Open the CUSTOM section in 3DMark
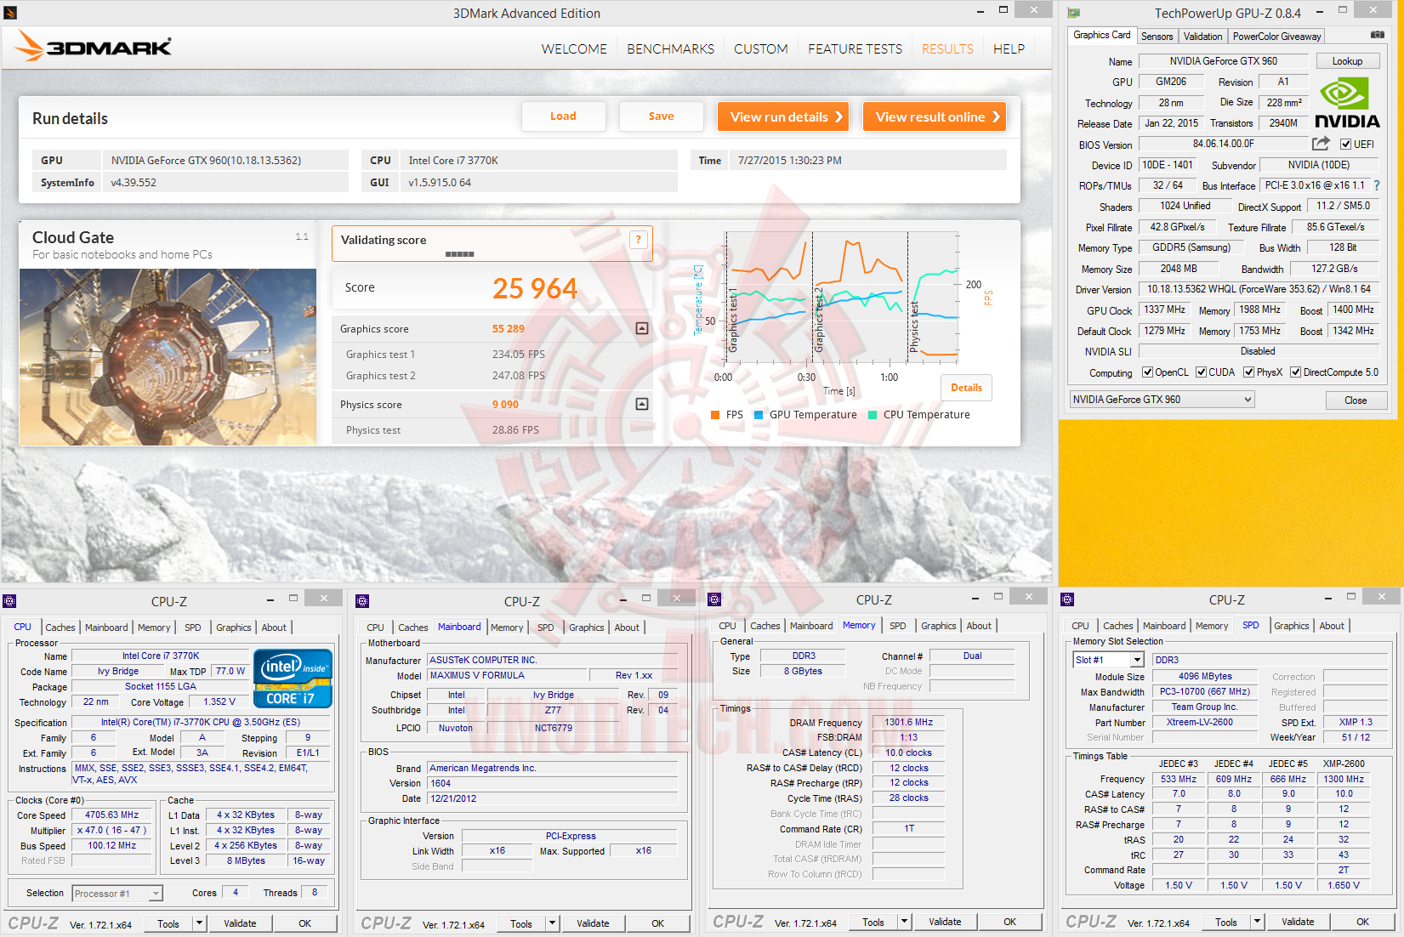Image resolution: width=1404 pixels, height=937 pixels. coord(760,49)
